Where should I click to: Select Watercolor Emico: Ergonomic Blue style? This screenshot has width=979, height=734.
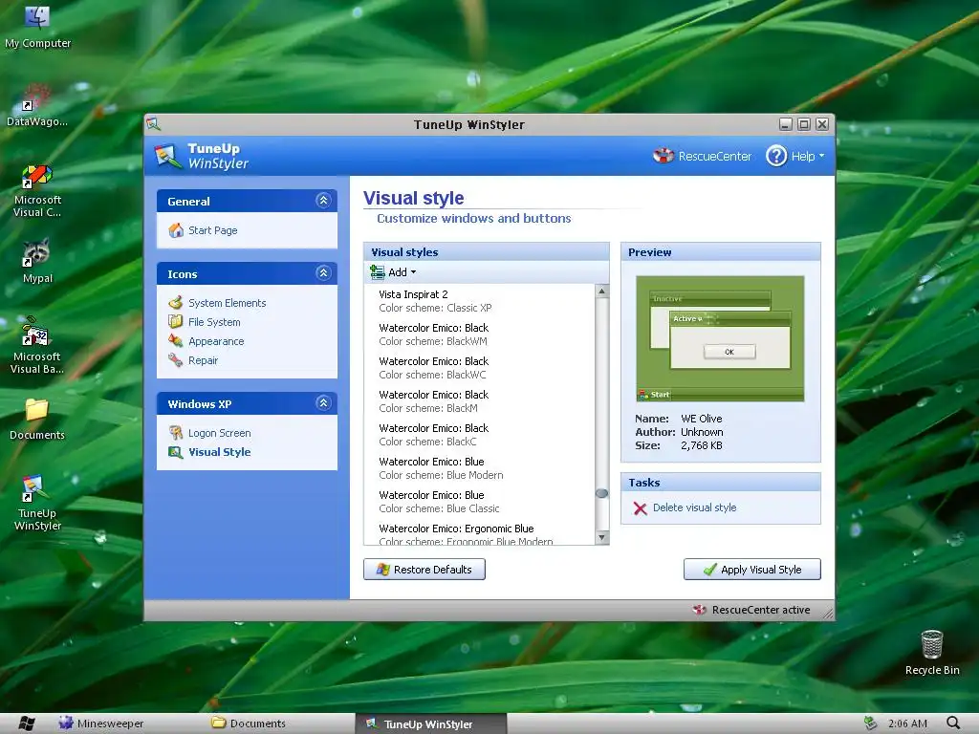(x=480, y=534)
